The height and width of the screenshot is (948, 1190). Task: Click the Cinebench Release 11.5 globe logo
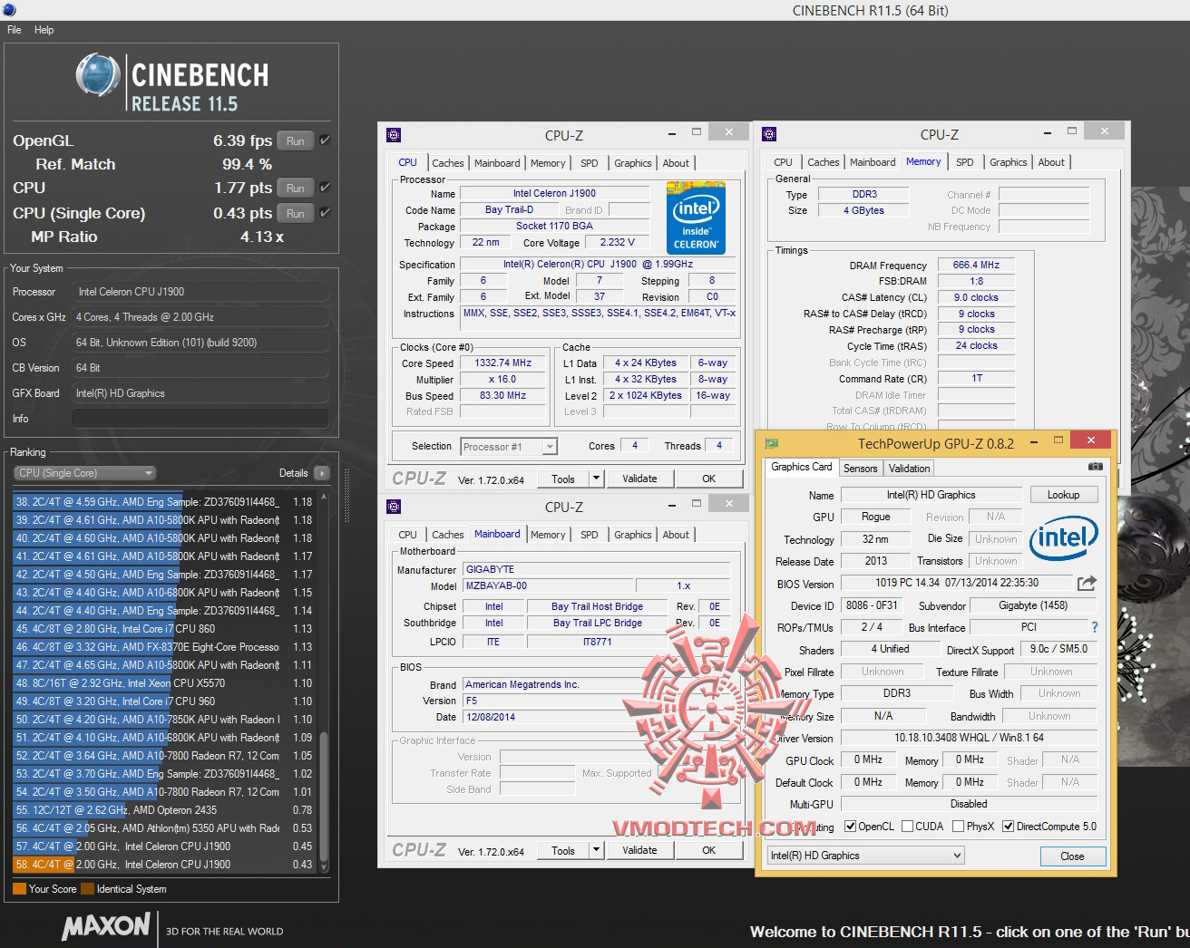pos(98,74)
